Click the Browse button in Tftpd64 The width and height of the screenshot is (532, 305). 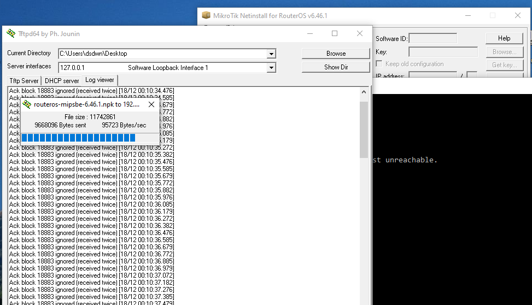pos(336,54)
